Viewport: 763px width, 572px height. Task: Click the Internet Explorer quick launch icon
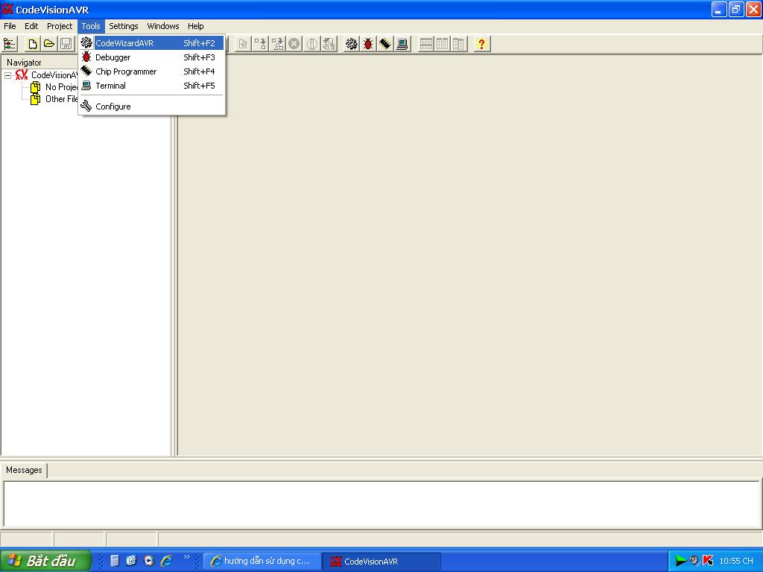coord(166,561)
